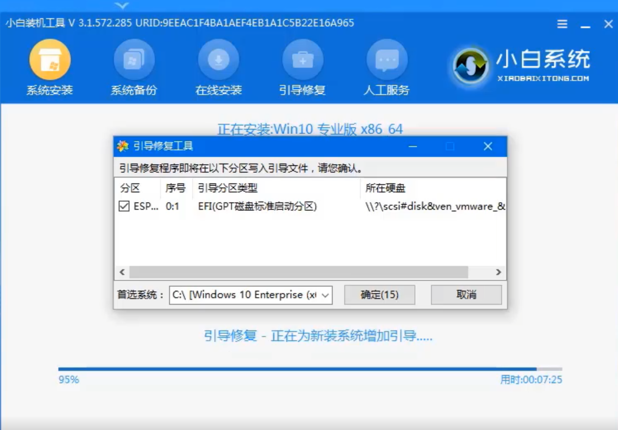Image resolution: width=618 pixels, height=430 pixels.
Task: Close the 引导修复工具 dialog
Action: pyautogui.click(x=488, y=146)
